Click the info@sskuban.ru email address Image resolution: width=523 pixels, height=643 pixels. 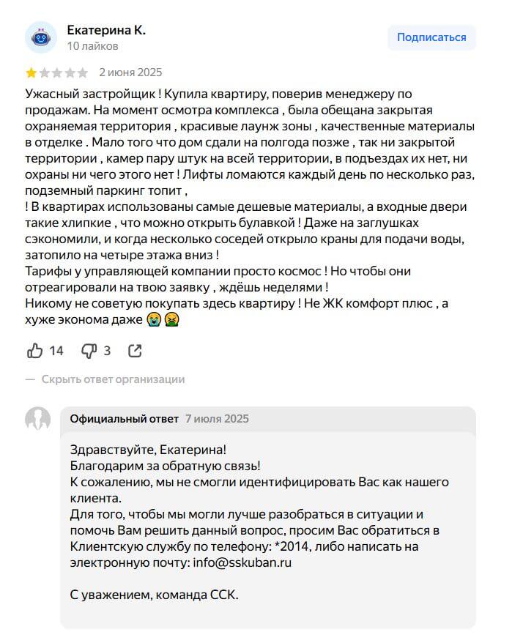(242, 562)
